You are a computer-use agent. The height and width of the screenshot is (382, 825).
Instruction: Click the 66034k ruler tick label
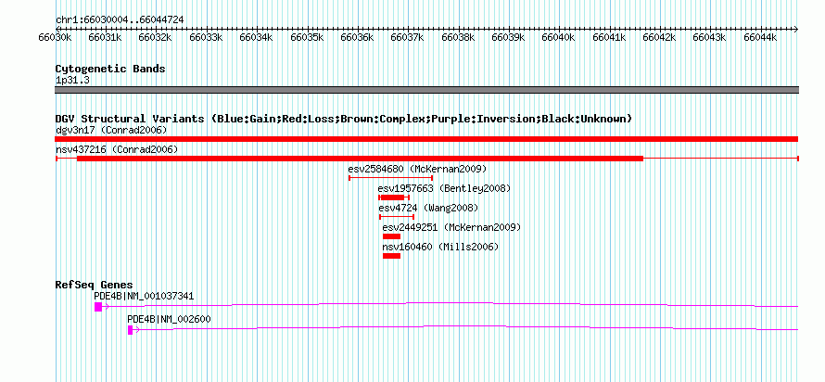click(257, 37)
